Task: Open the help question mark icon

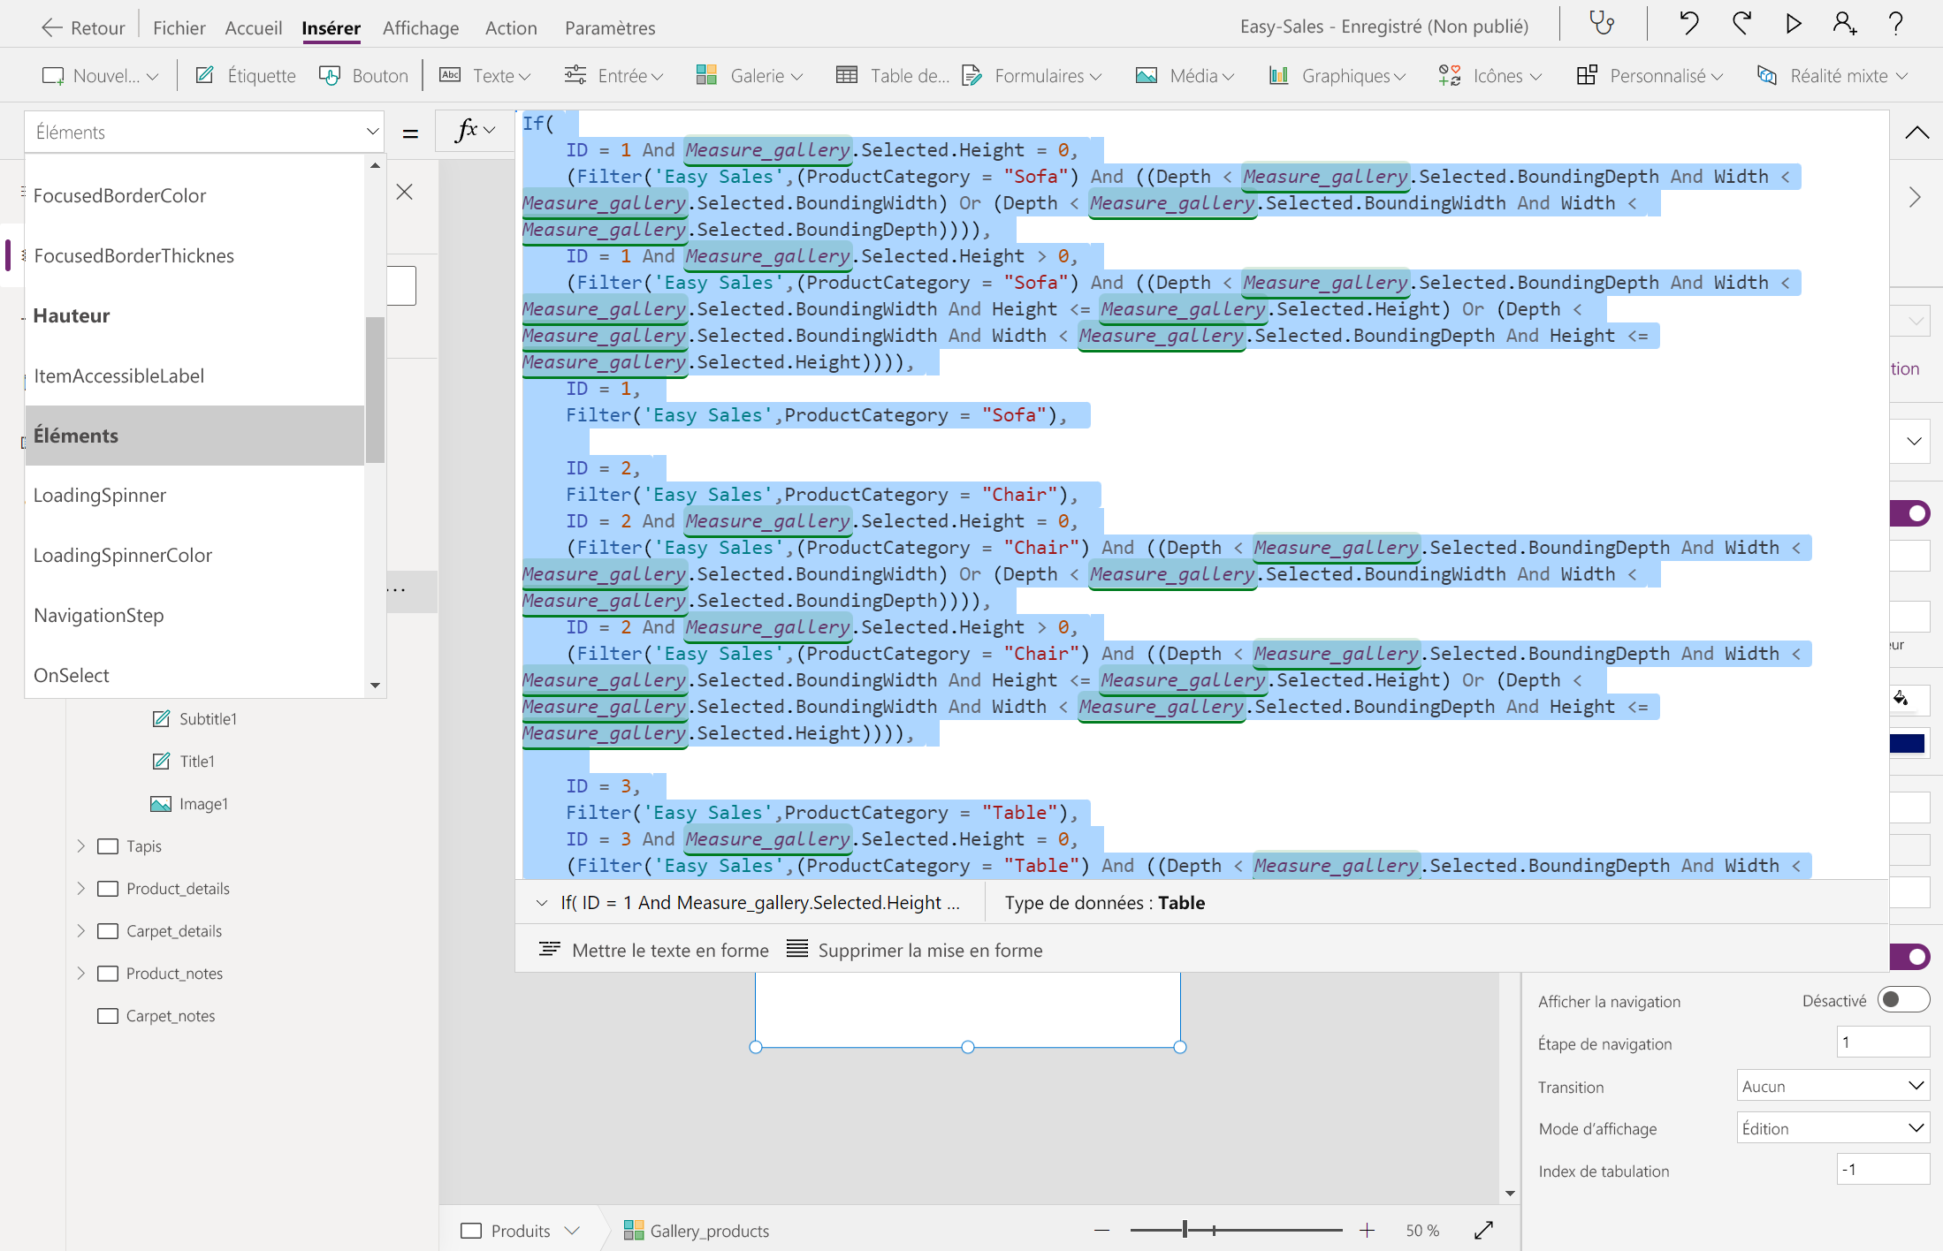Action: coord(1895,24)
